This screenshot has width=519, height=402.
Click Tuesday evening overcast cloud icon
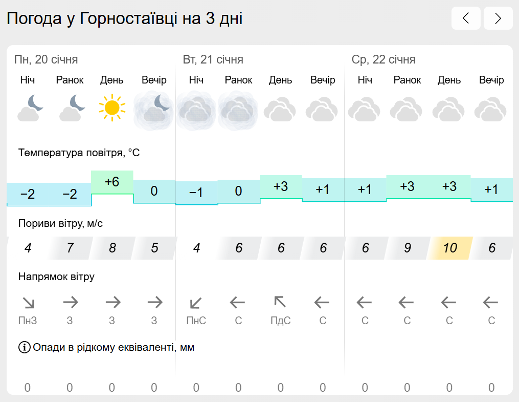click(322, 109)
